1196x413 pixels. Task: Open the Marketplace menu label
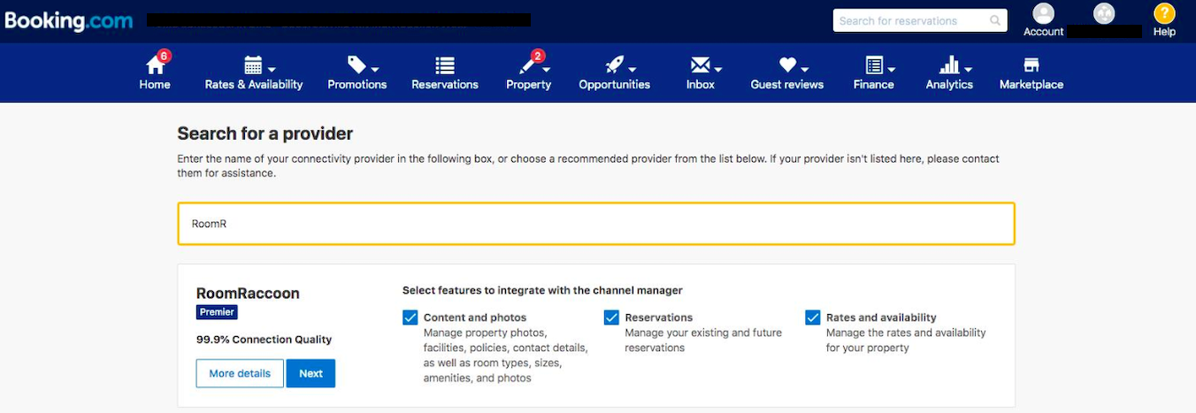coord(1031,85)
